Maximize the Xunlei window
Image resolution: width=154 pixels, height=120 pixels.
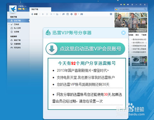point(140,5)
